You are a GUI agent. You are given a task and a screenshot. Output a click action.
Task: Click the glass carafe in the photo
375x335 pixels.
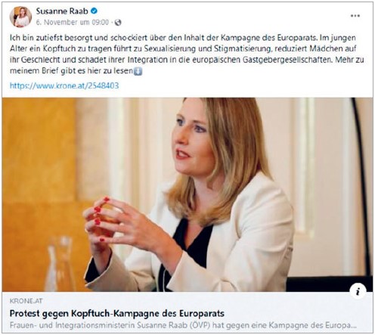pyautogui.click(x=60, y=264)
